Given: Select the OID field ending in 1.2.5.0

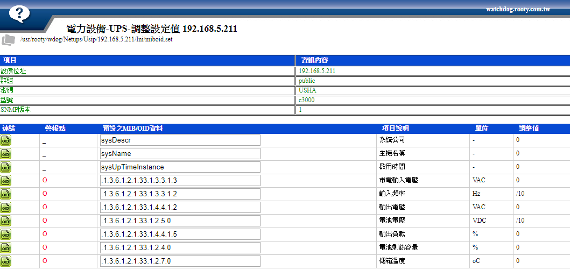Looking at the screenshot, I should (x=180, y=221).
